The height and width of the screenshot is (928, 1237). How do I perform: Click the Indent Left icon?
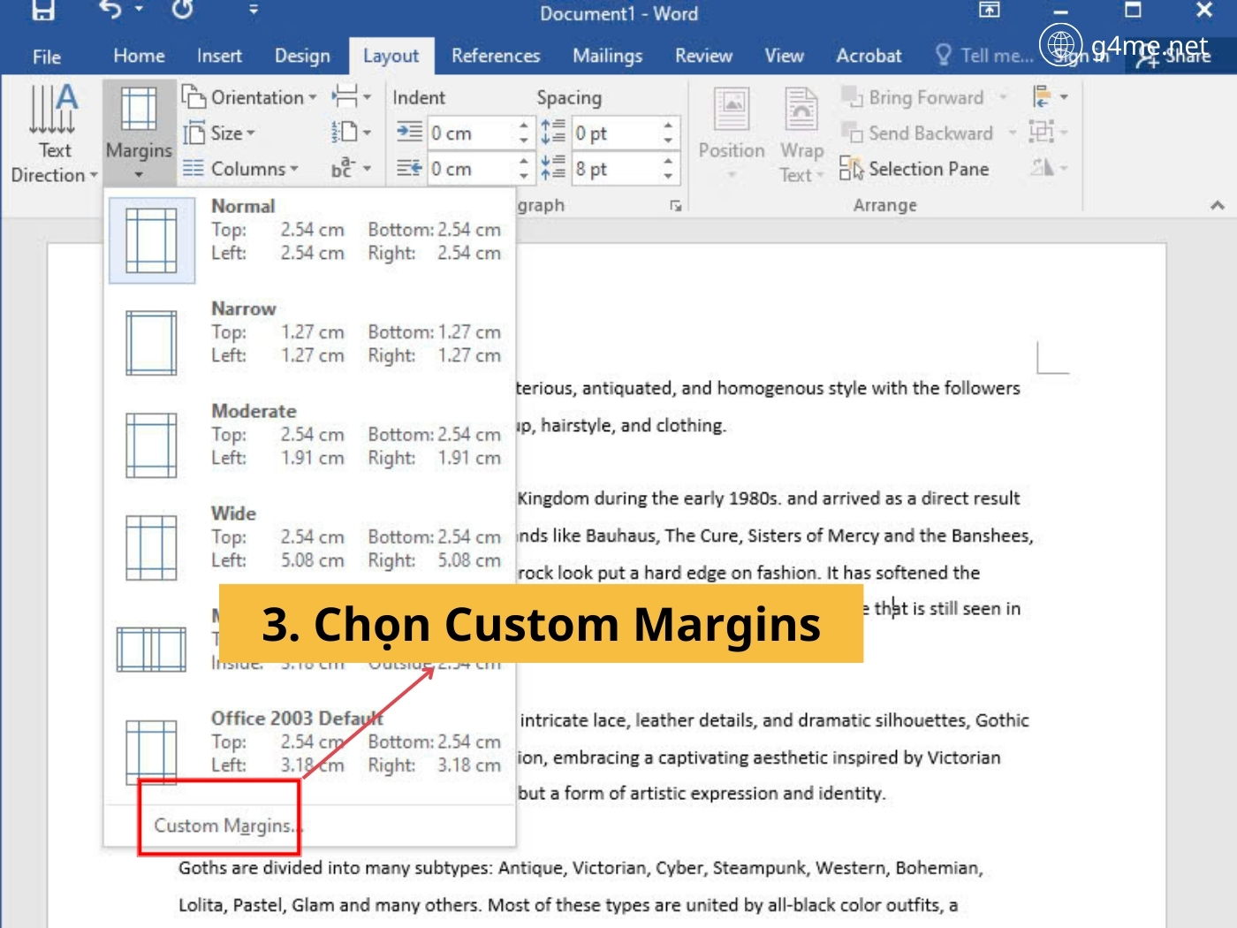click(409, 133)
